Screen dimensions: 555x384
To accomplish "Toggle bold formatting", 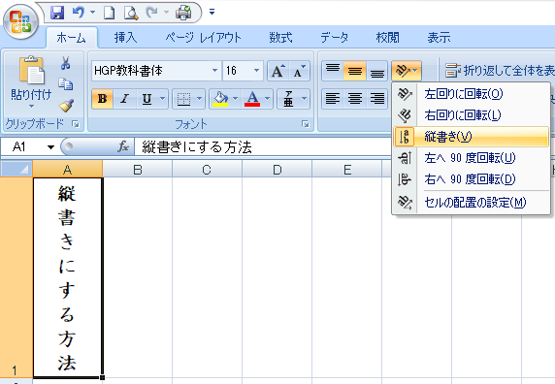I will click(102, 99).
